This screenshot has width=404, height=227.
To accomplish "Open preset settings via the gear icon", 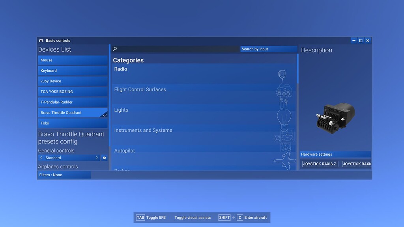I will [104, 157].
